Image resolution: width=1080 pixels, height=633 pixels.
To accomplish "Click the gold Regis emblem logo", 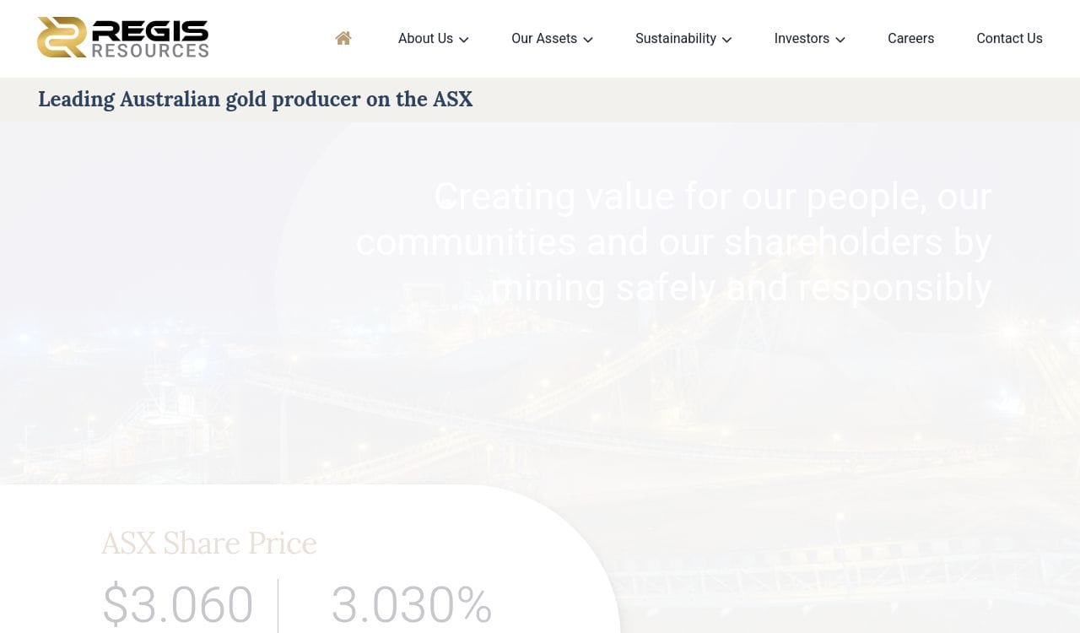I will (x=62, y=38).
